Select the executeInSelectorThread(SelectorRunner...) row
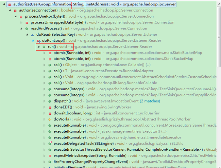Image resolution: width=221 pixels, height=168 pixels. click(x=135, y=149)
